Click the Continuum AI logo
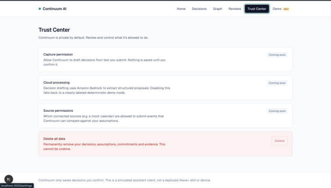The width and height of the screenshot is (331, 188). pos(53,9)
